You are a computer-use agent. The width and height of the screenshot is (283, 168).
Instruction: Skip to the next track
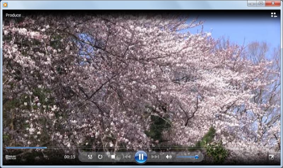(155, 157)
